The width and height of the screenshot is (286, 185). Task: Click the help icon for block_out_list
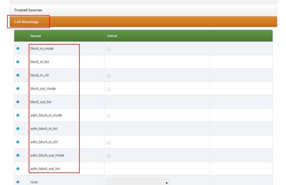click(18, 102)
